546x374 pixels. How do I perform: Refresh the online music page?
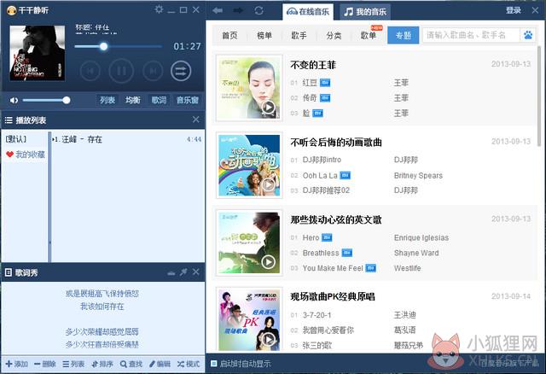(x=258, y=10)
